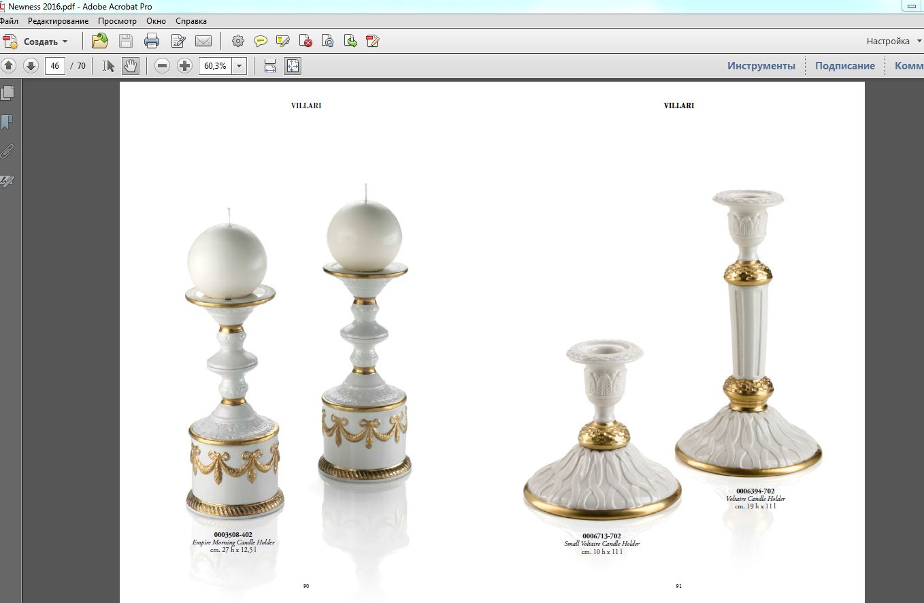Open the Настройка toolbar dropdown
Screen dimensions: 924x603
click(893, 41)
